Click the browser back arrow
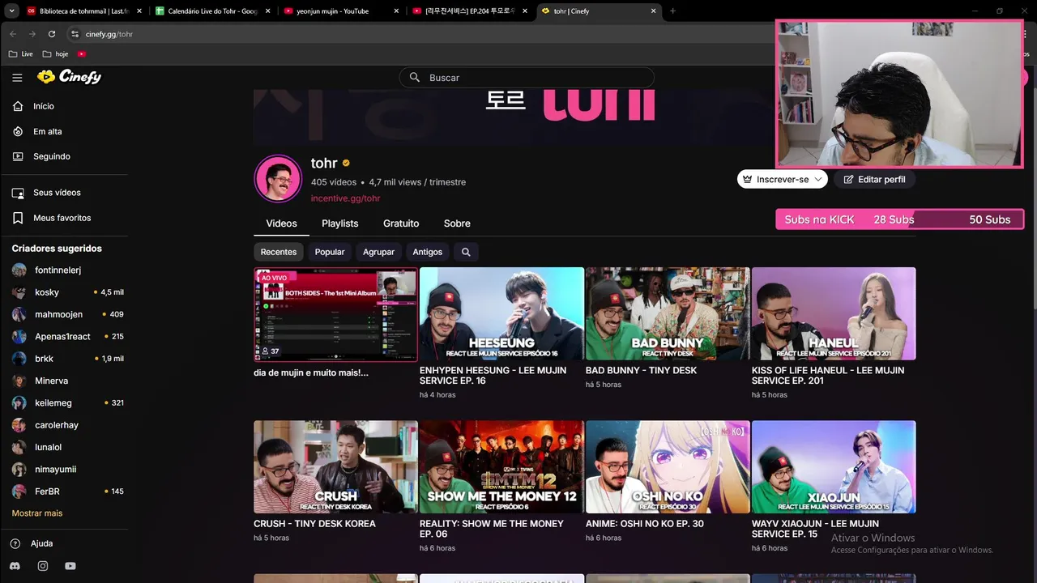Image resolution: width=1037 pixels, height=583 pixels. (x=13, y=34)
